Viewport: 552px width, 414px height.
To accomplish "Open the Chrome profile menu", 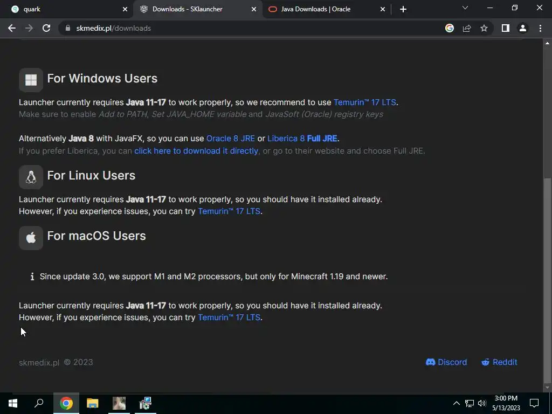I will tap(523, 28).
